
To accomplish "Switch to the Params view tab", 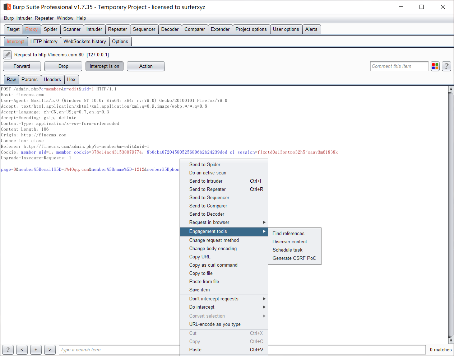I will click(29, 80).
